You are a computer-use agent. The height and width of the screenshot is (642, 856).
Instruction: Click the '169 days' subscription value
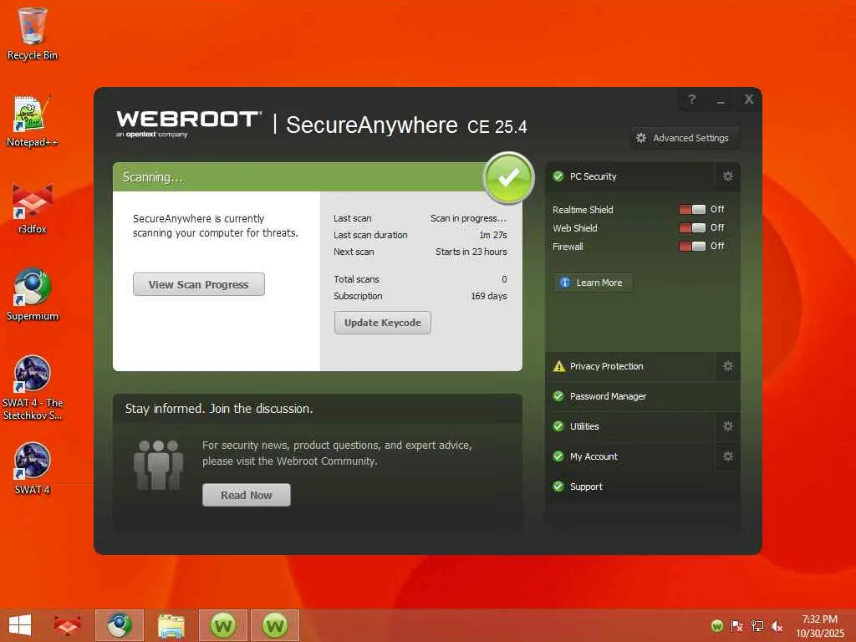(488, 296)
